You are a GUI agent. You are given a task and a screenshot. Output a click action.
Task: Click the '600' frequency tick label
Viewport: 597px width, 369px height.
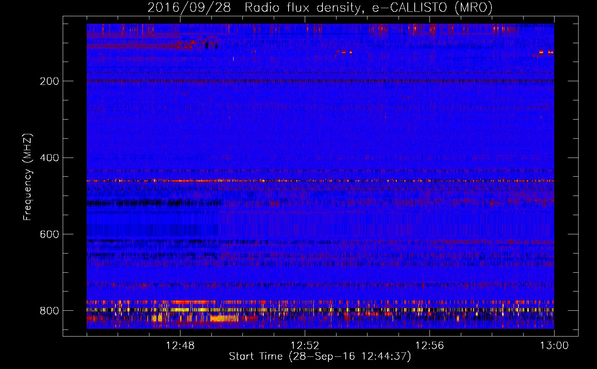pos(49,234)
